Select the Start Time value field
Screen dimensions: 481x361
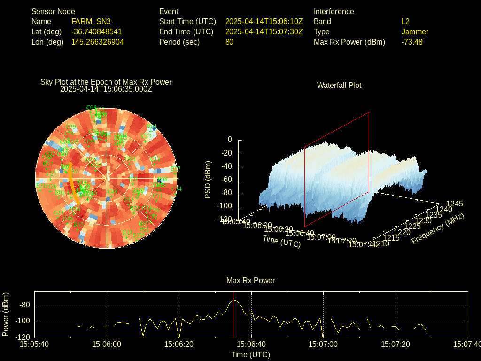[x=264, y=21]
